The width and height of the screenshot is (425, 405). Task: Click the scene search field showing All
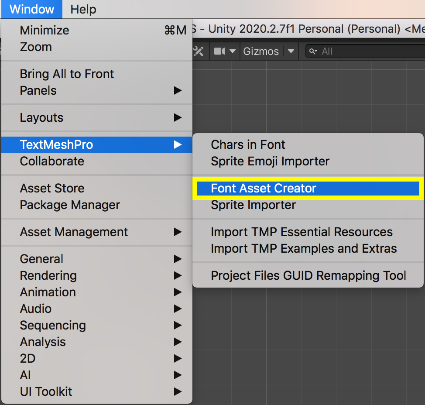(x=365, y=51)
